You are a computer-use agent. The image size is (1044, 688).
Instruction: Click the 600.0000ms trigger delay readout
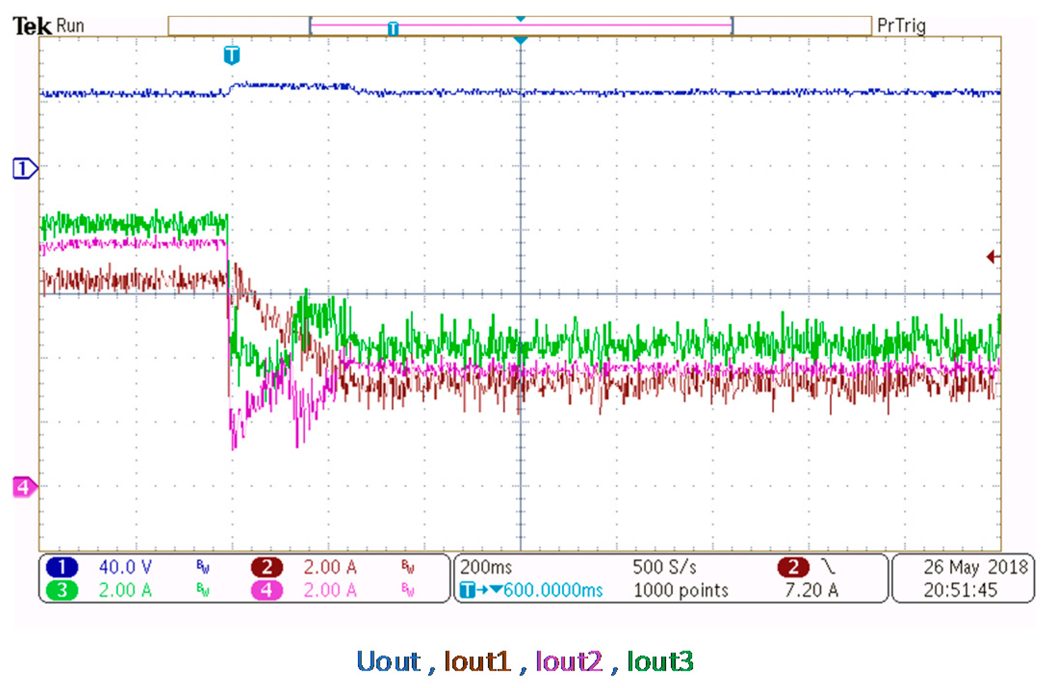553,590
